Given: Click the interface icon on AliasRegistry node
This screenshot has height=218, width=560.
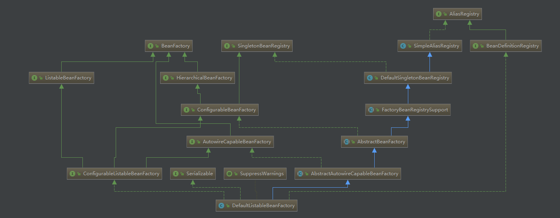Looking at the screenshot, I should tap(439, 14).
